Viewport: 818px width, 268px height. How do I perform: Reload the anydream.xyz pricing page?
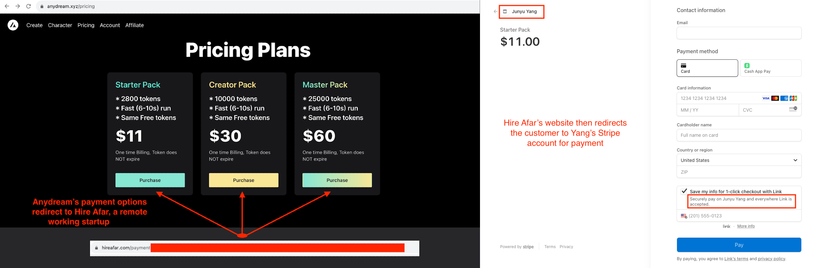click(x=28, y=6)
